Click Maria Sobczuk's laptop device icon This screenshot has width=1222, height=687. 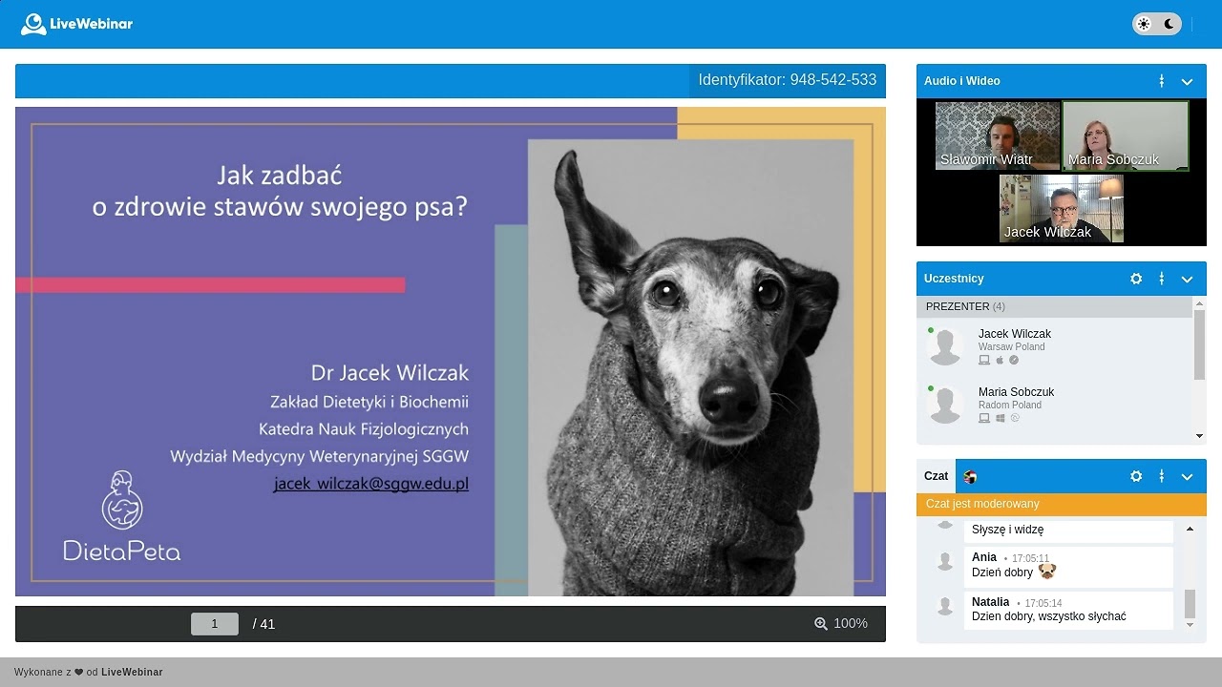click(984, 419)
